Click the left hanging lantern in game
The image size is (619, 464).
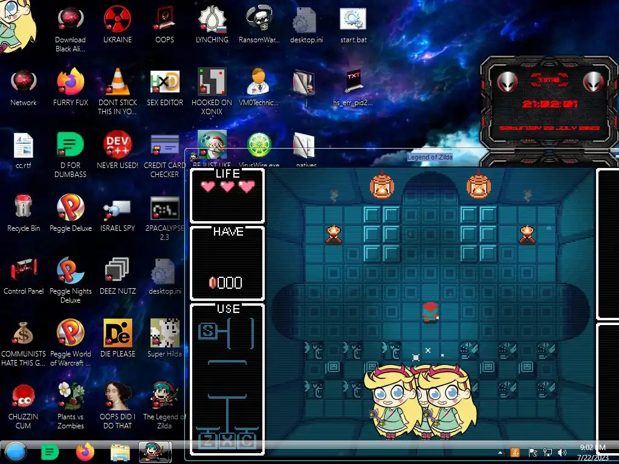click(382, 185)
